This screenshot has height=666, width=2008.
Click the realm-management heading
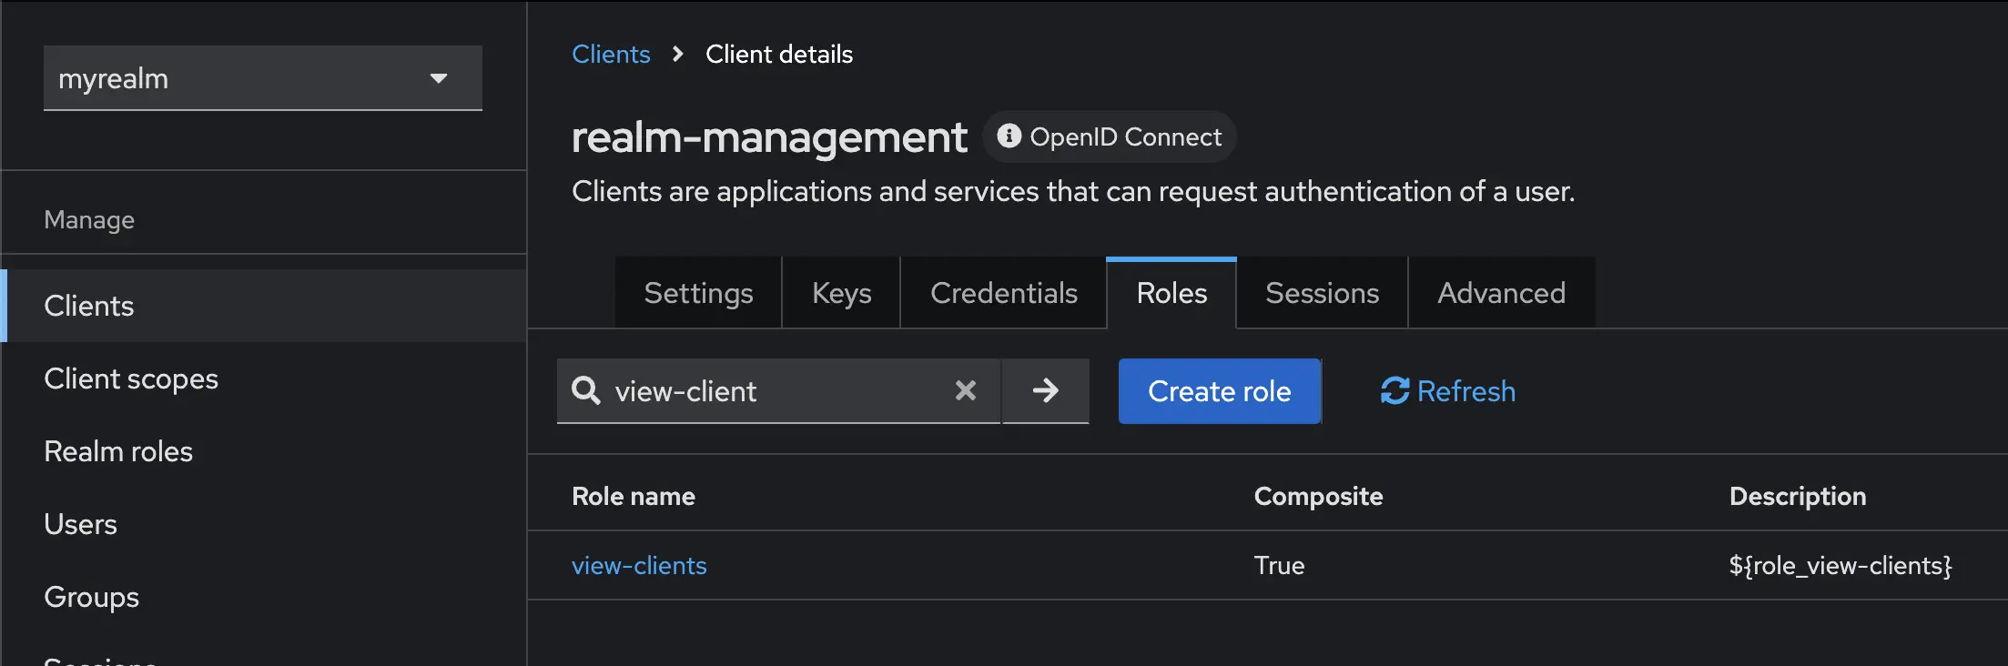click(x=768, y=137)
